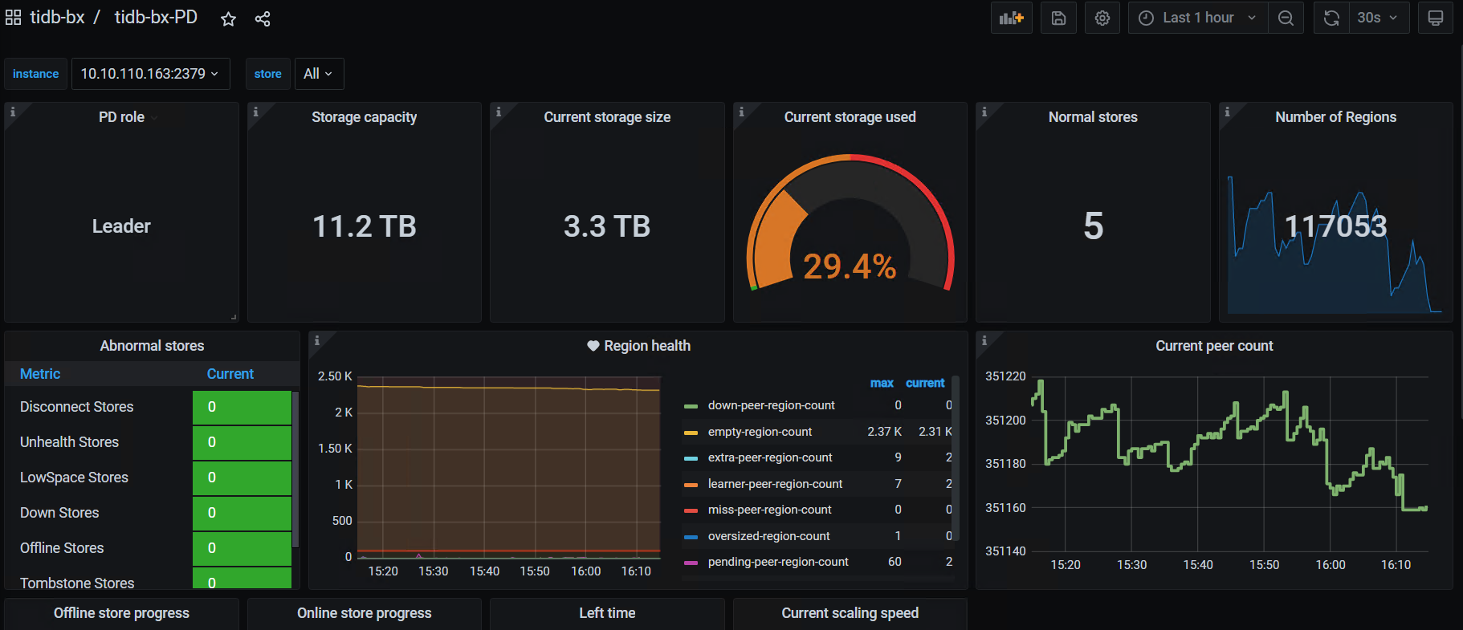Save the dashboard with the save icon
This screenshot has height=630, width=1463.
click(1058, 18)
